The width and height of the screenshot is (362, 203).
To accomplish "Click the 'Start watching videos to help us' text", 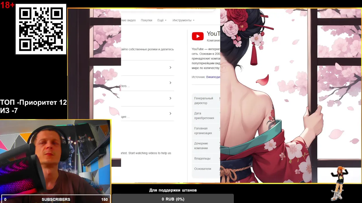I will [x=150, y=153].
